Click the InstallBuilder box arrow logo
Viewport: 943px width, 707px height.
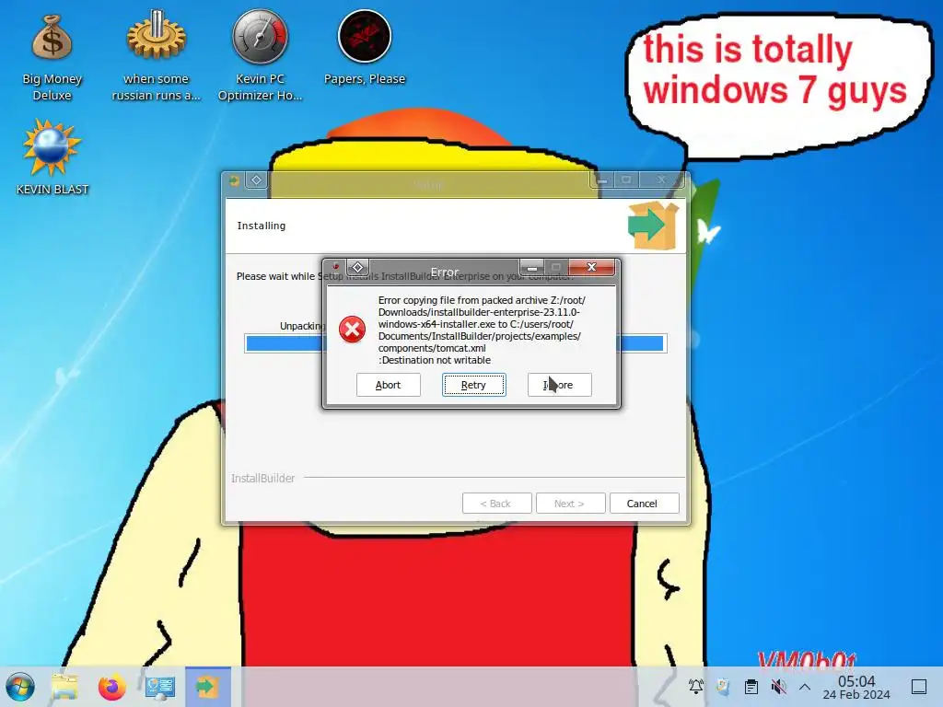653,226
